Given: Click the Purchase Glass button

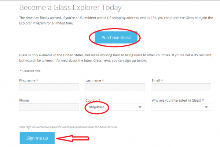Looking at the screenshot, I should [x=115, y=38].
